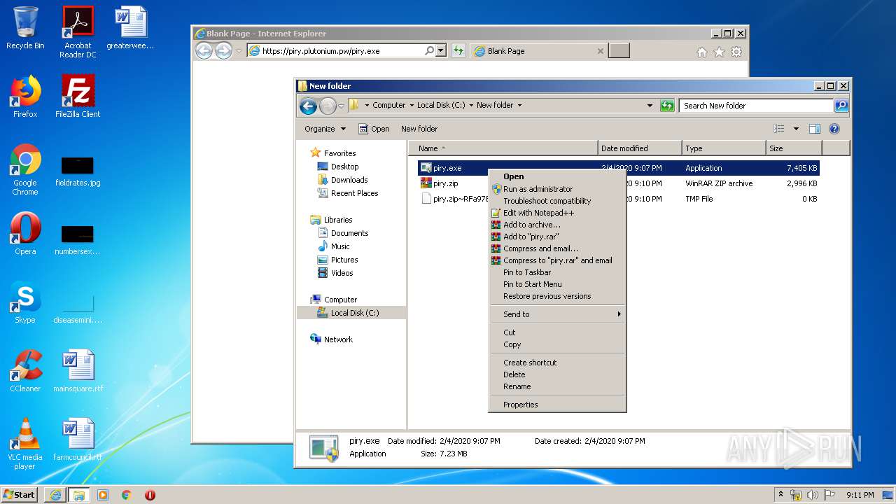Viewport: 896px width, 504px height.
Task: Refresh page in Internet Explorer
Action: coord(458,50)
